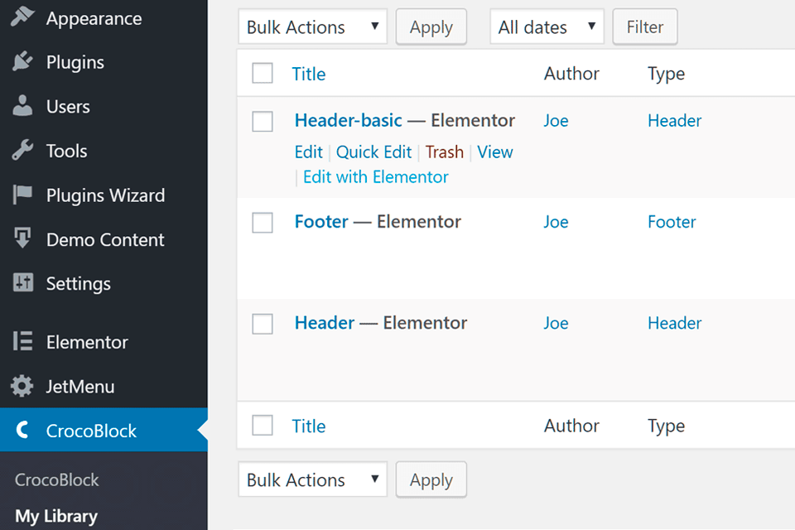Open the bottom Bulk Actions dropdown
Viewport: 795px width, 530px height.
[x=312, y=480]
